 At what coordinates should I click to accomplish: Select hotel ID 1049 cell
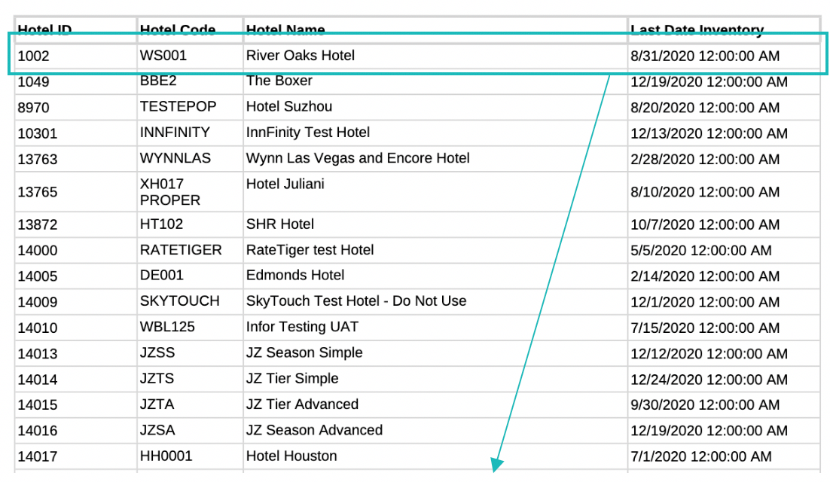click(x=33, y=81)
